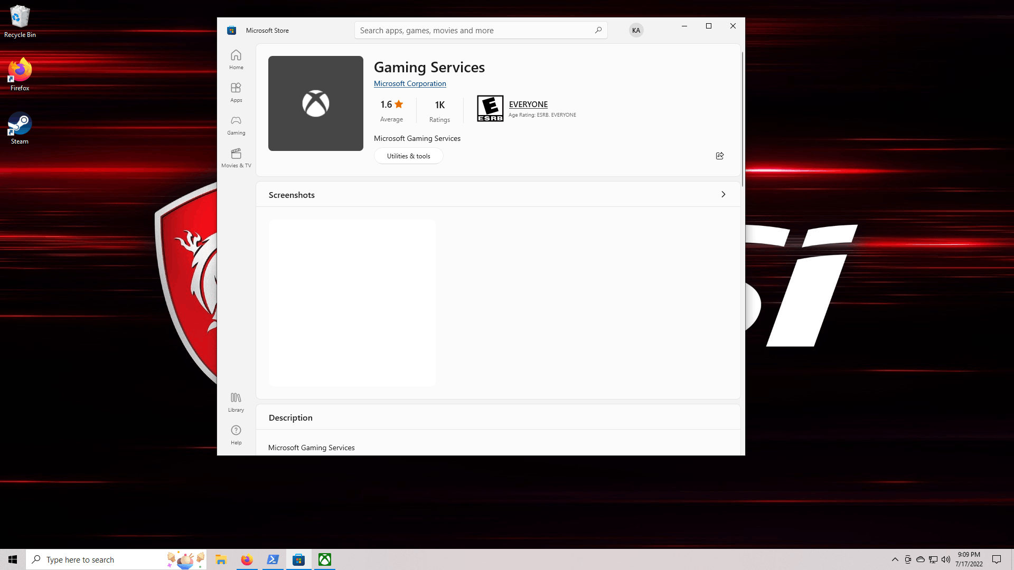1014x570 pixels.
Task: Click the share icon
Action: (x=719, y=156)
